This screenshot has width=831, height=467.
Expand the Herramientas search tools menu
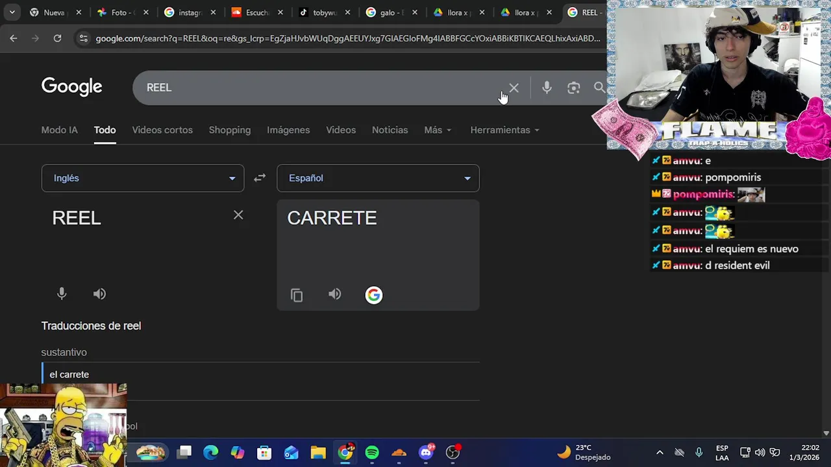point(504,130)
